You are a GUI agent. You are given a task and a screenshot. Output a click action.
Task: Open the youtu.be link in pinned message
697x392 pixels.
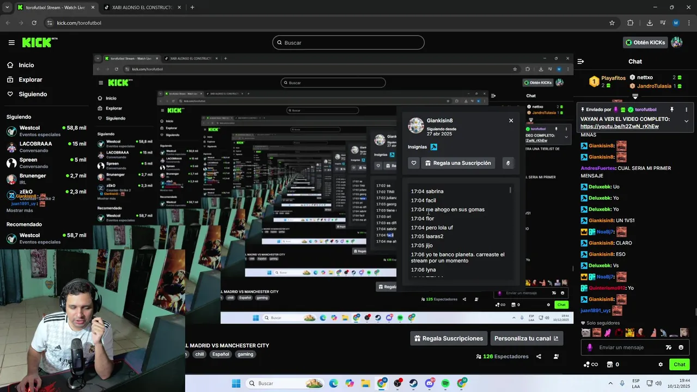620,126
